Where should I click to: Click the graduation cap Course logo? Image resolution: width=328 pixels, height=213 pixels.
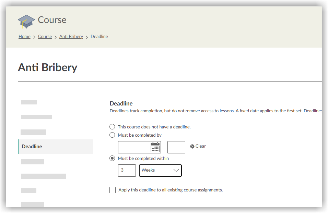coord(26,21)
